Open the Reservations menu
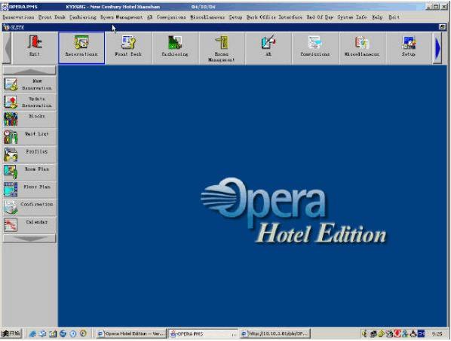Image resolution: width=451 pixels, height=341 pixels. (18, 17)
